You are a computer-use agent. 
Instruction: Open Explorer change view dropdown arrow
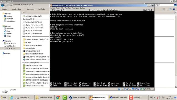click(x=167, y=9)
